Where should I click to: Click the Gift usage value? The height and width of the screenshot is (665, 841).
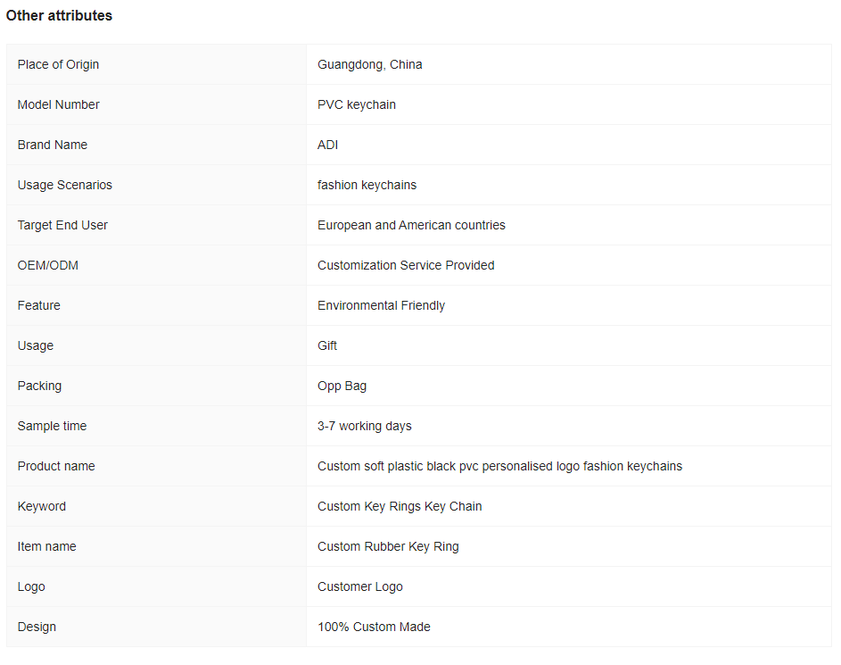click(x=326, y=345)
